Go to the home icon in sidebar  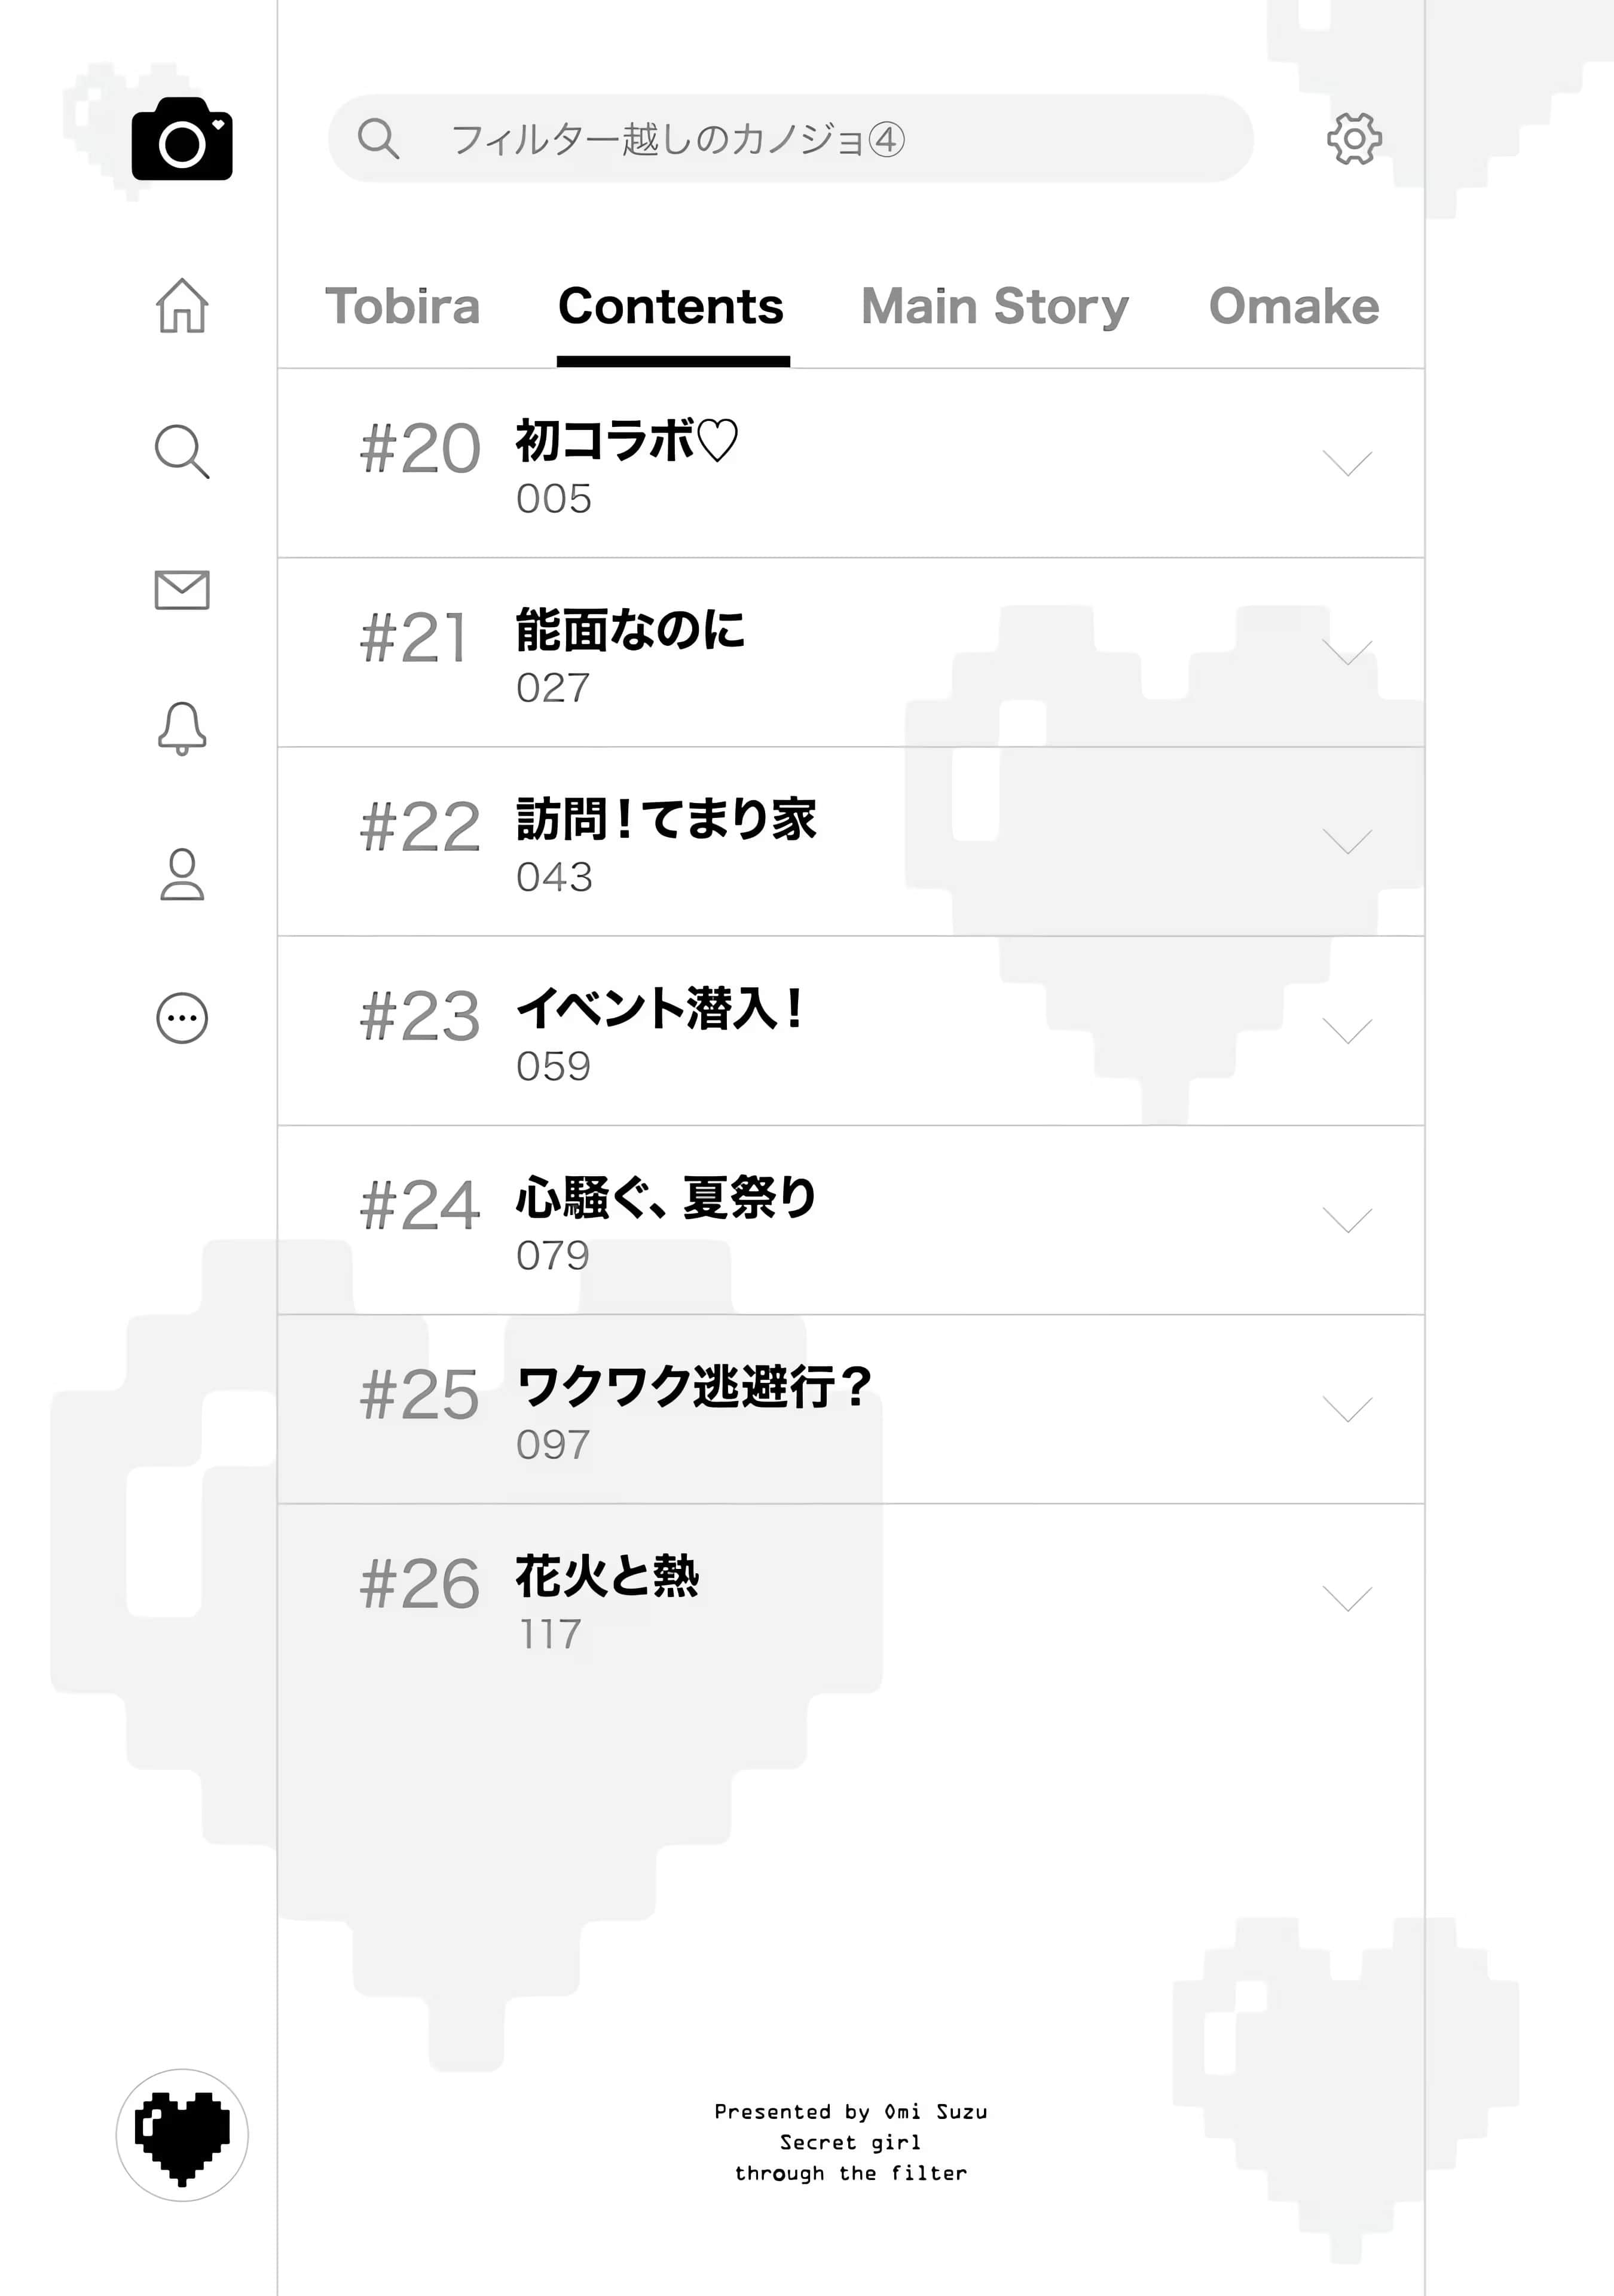pyautogui.click(x=182, y=305)
